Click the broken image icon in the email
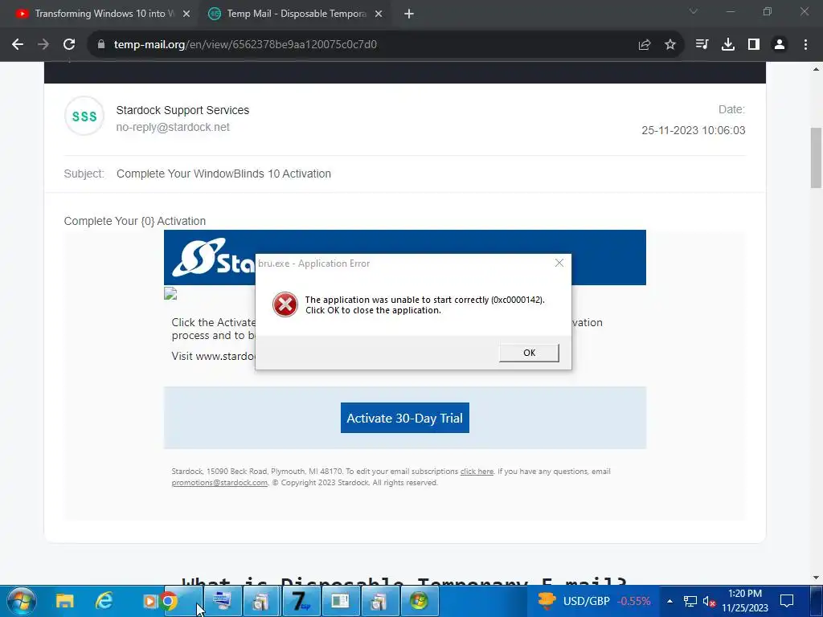The image size is (823, 617). [170, 293]
